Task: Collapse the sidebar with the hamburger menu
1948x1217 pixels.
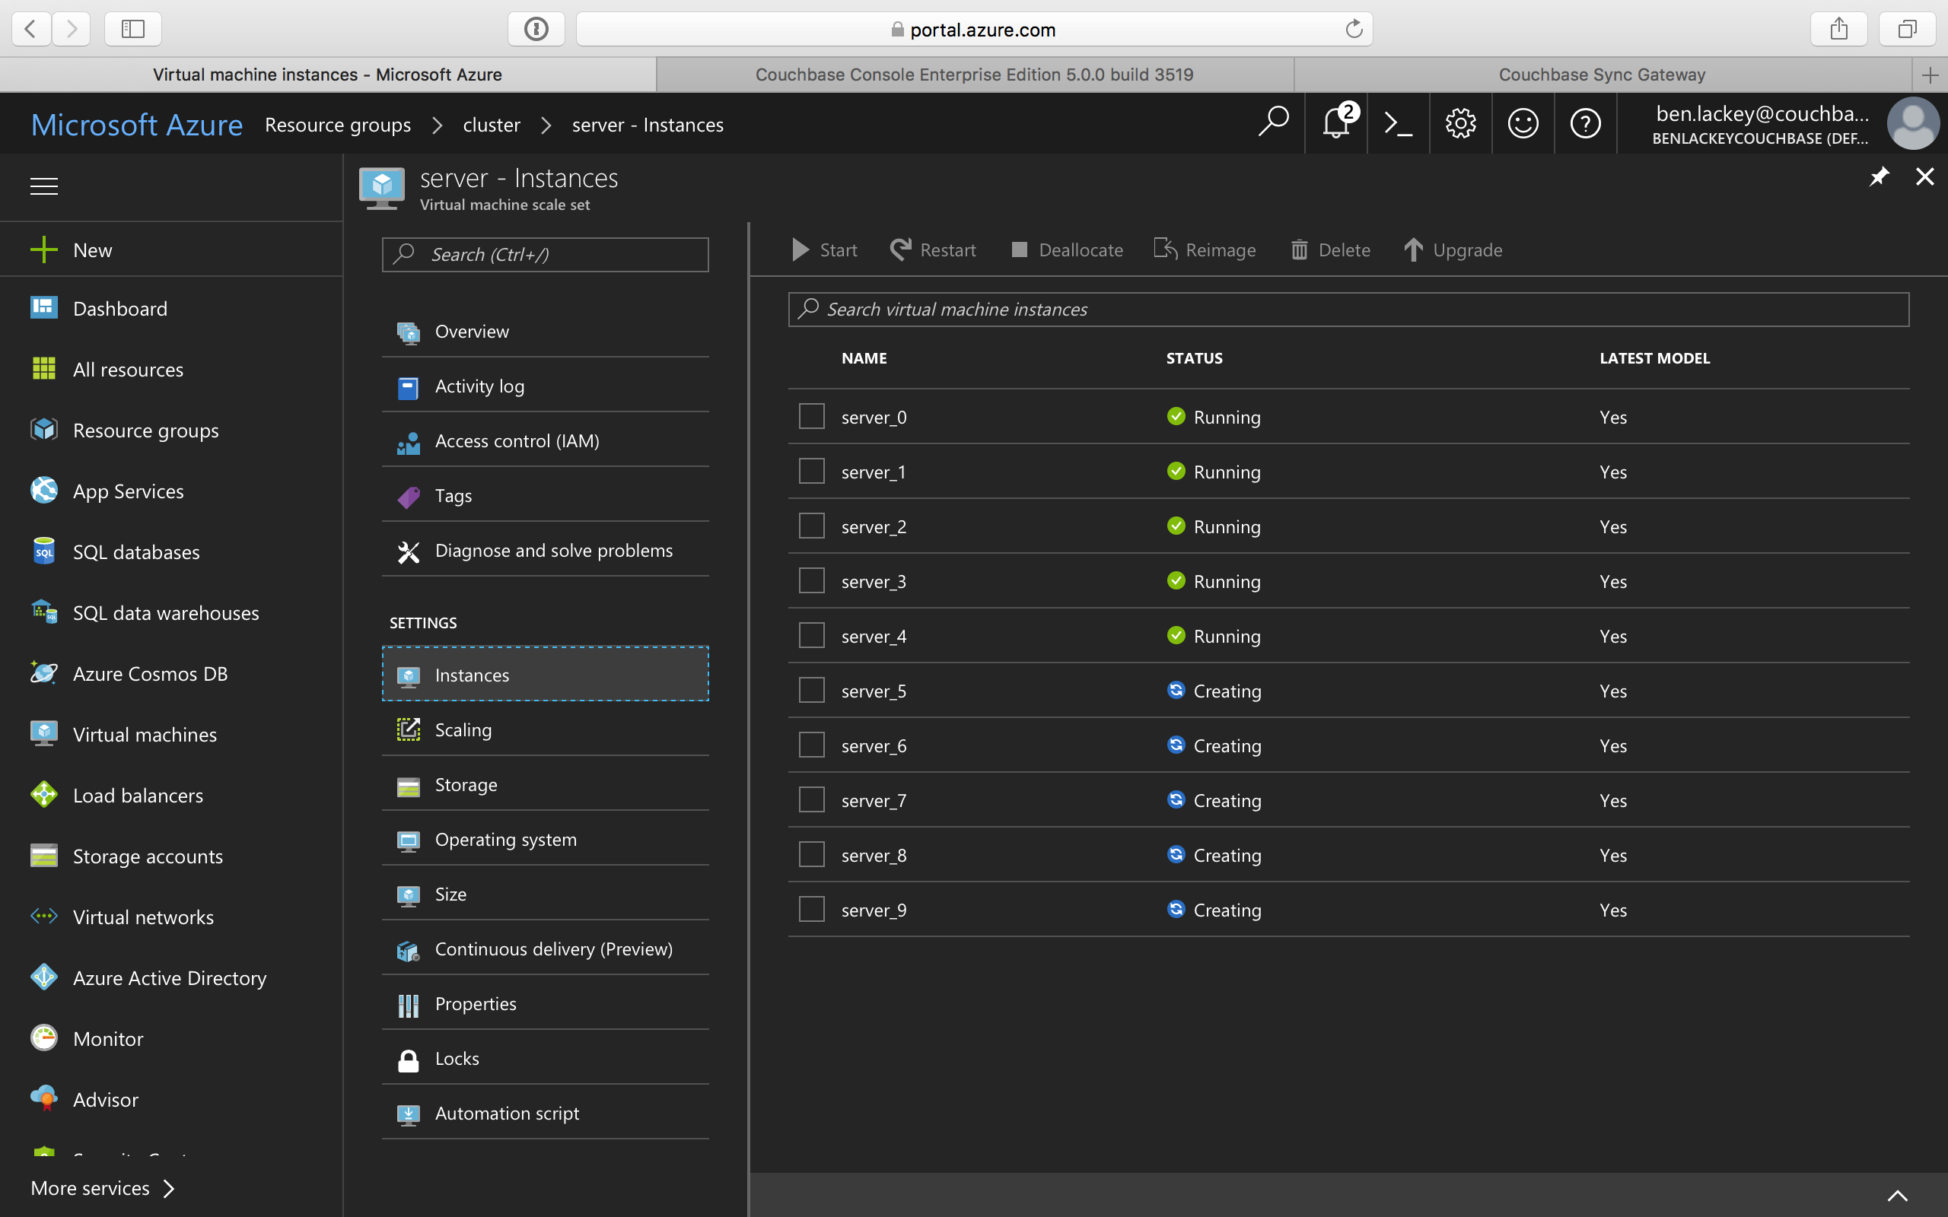Action: point(43,186)
